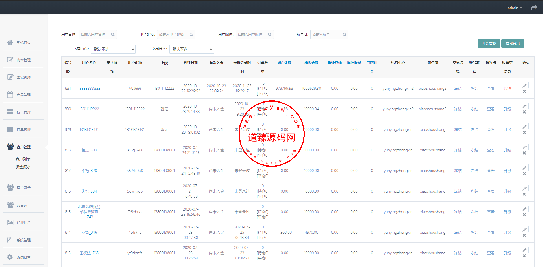Screen dimensions: 543x267
Task: Delete user 831 with X icon
Action: click(x=524, y=91)
